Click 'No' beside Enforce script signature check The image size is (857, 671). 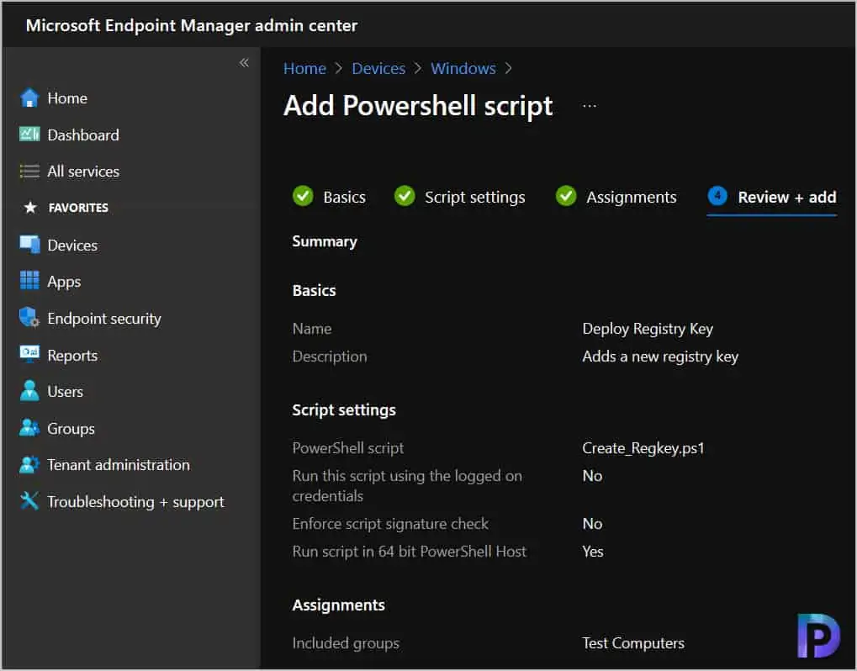(x=592, y=524)
